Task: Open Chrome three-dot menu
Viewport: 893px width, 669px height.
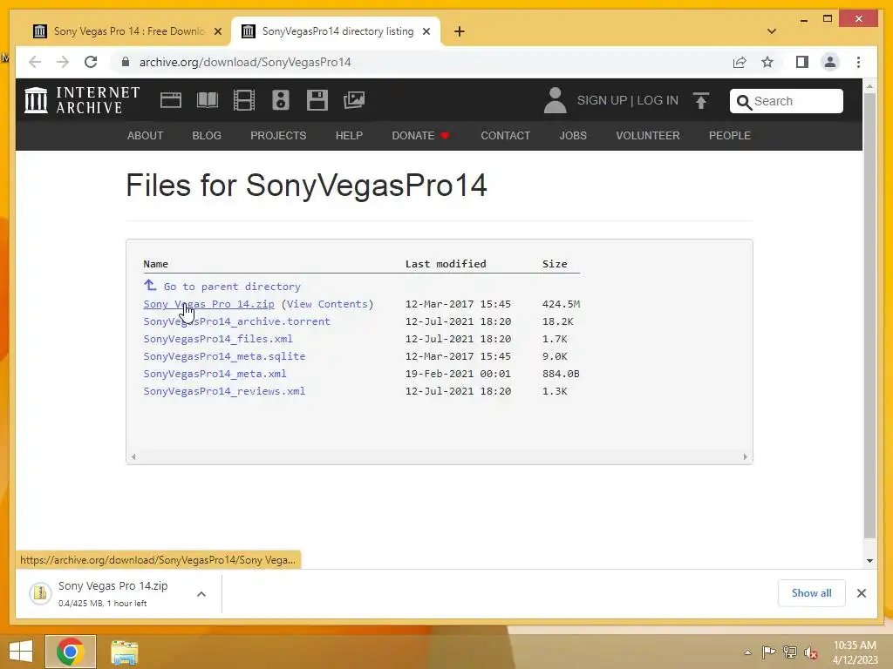Action: 858,62
